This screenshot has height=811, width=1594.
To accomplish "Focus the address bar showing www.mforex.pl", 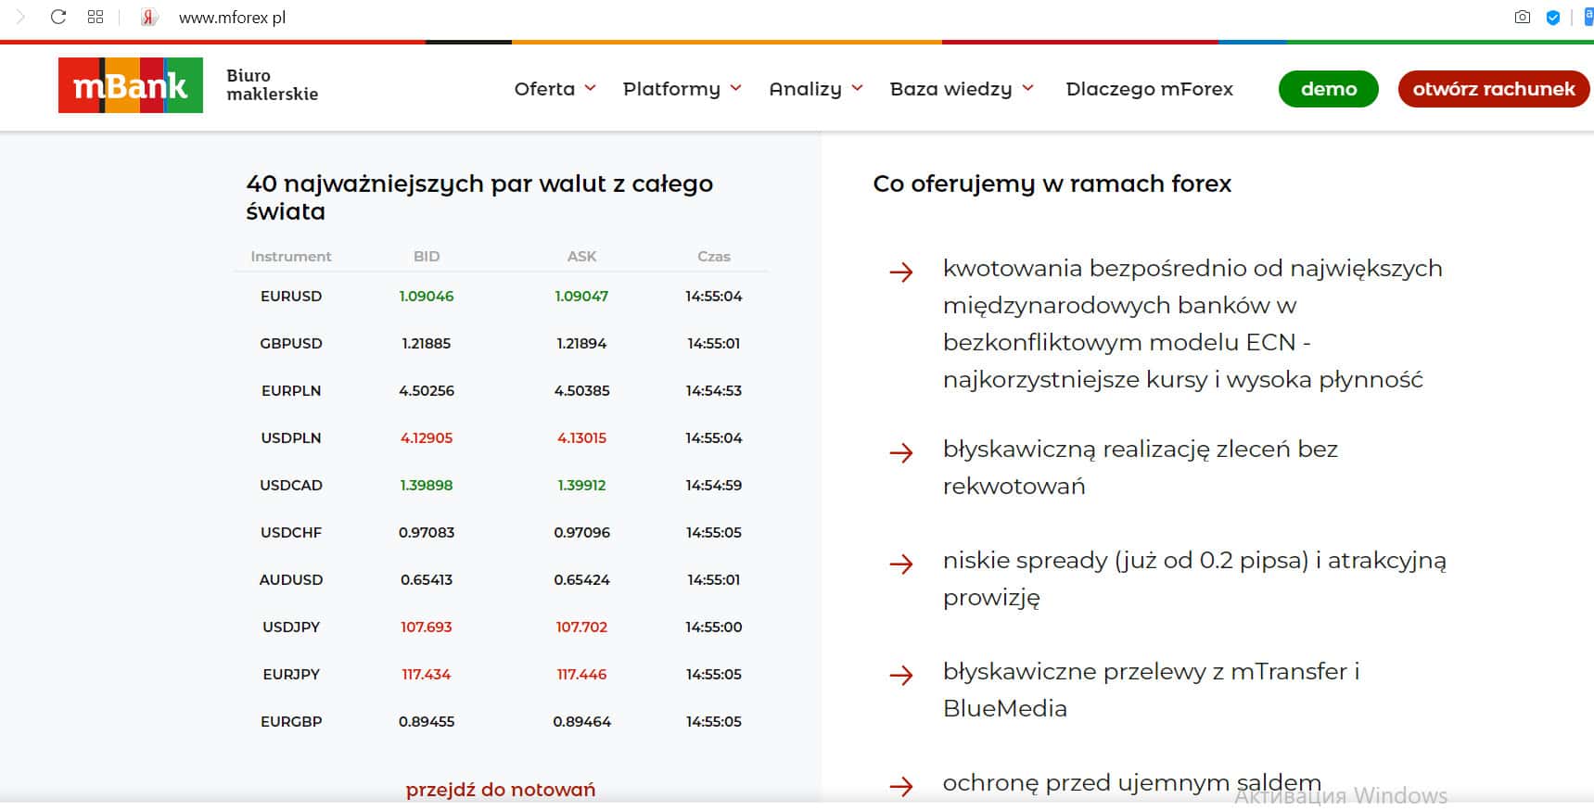I will [x=232, y=18].
